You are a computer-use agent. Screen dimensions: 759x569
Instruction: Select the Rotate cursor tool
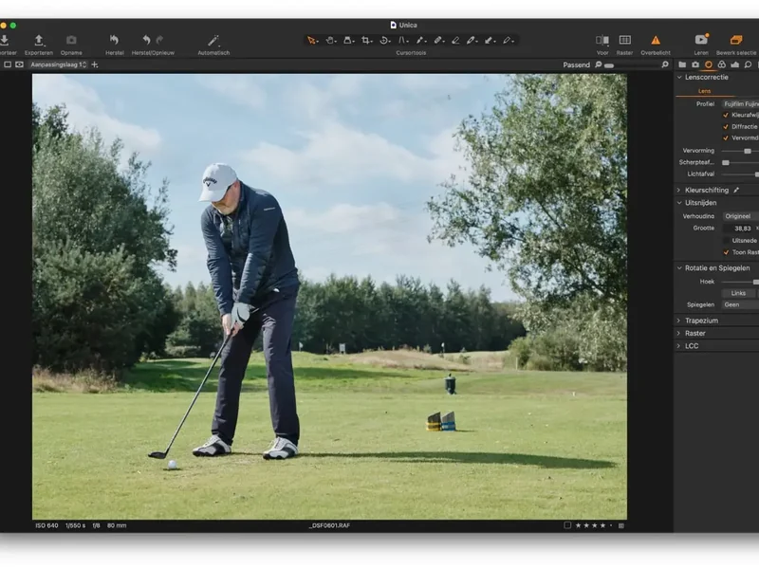click(384, 41)
